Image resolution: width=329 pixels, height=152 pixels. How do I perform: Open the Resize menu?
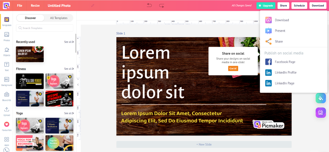click(35, 5)
